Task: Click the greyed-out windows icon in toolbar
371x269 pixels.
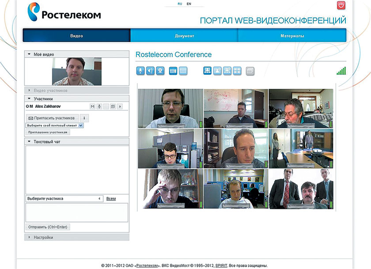Action: 250,71
